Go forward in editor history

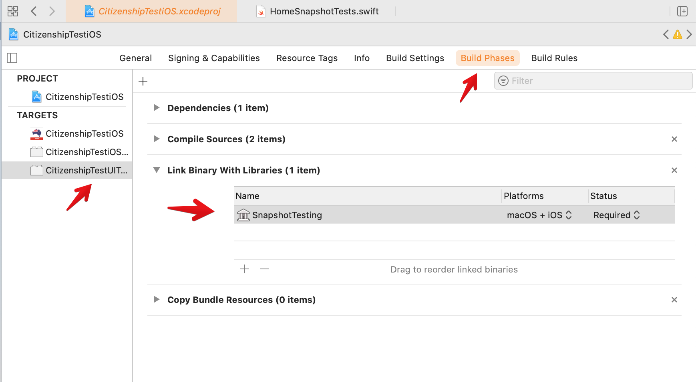pyautogui.click(x=52, y=11)
